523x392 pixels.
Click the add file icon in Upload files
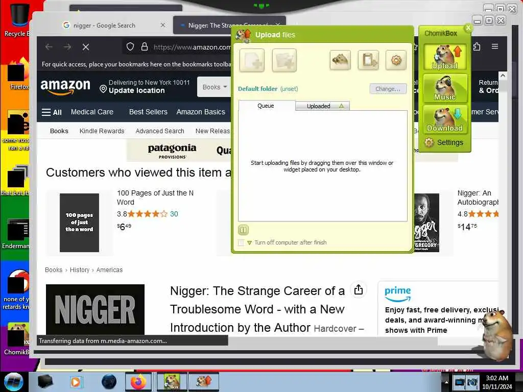coord(252,60)
